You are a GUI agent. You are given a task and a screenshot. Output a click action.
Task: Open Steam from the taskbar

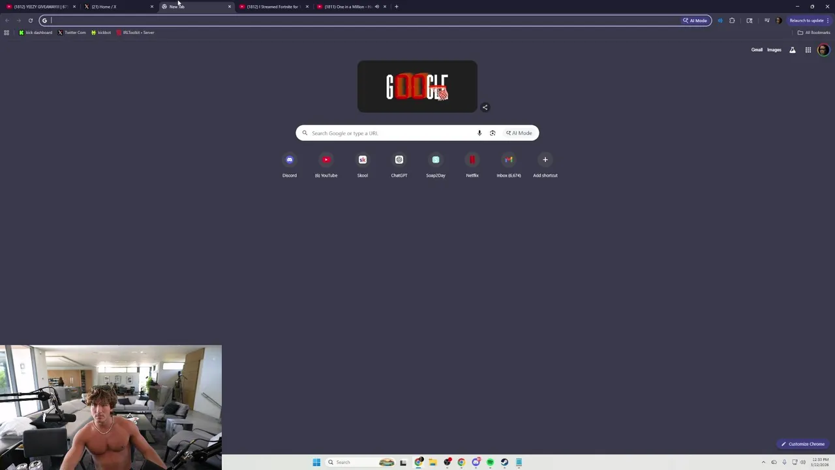[x=504, y=462]
